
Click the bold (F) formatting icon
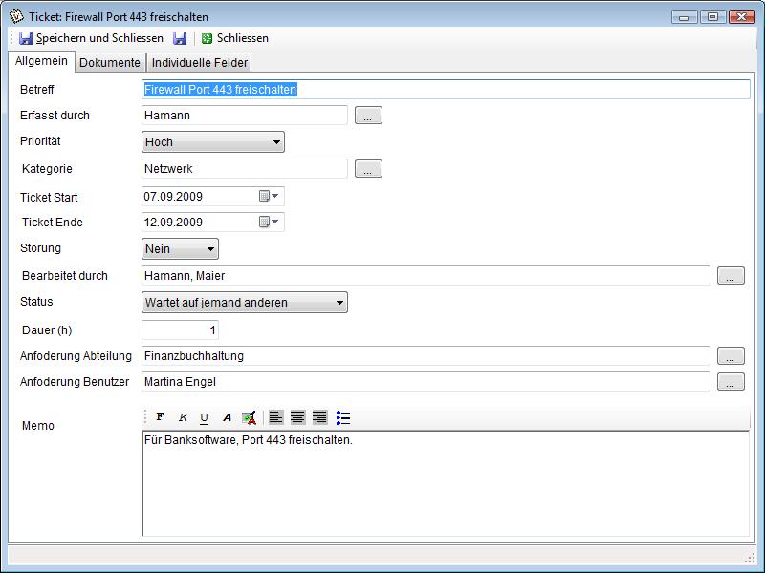[160, 417]
